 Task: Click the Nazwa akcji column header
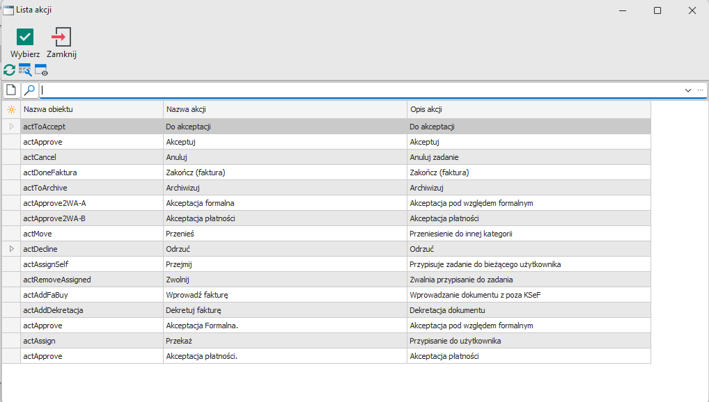pos(284,110)
